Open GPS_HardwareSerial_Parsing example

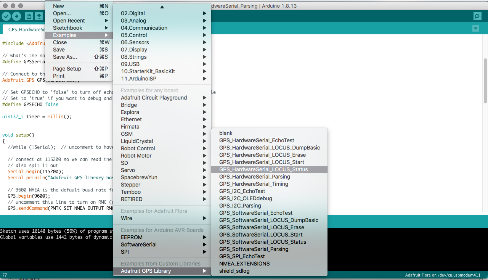pos(269,177)
